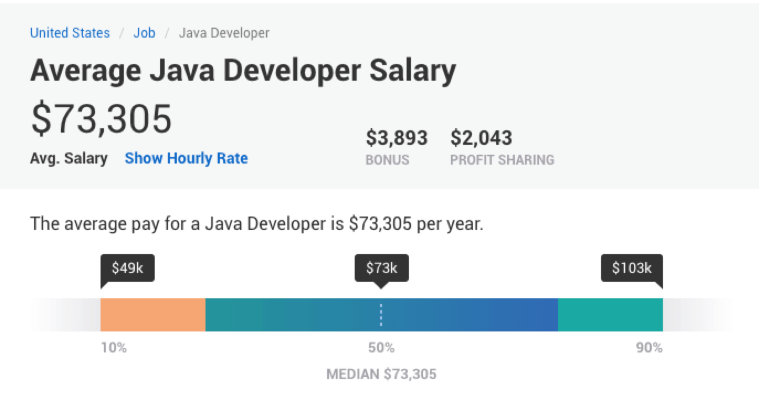Image resolution: width=759 pixels, height=411 pixels.
Task: Open the United States breadcrumb link
Action: click(x=69, y=33)
